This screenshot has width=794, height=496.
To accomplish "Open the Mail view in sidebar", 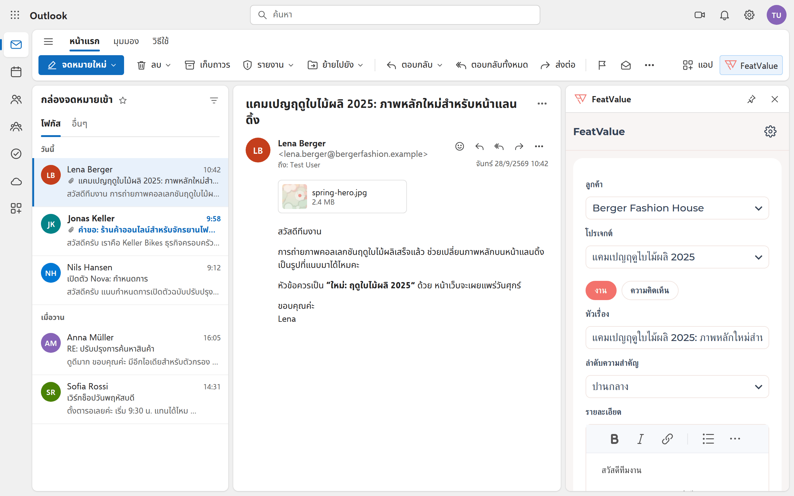I will 16,45.
